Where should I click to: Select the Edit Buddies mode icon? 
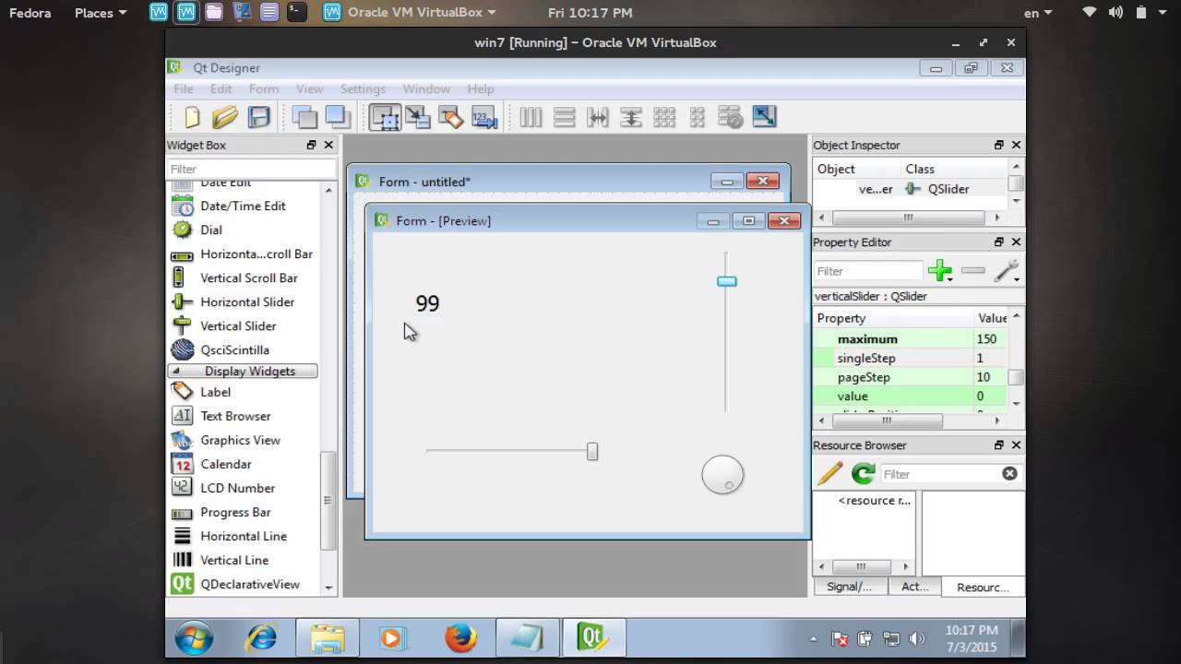pos(450,117)
